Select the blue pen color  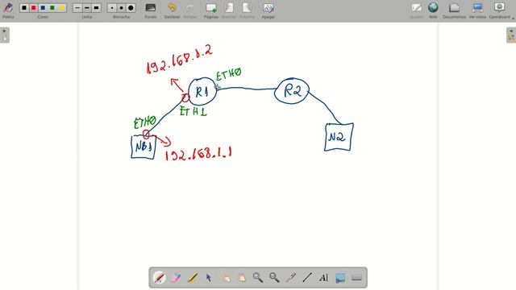click(x=43, y=7)
